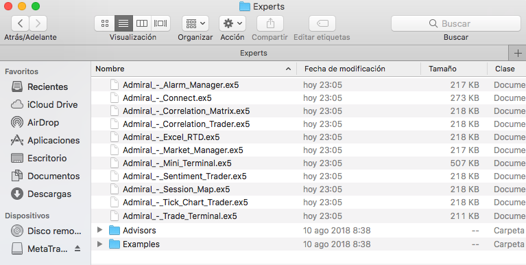This screenshot has height=265, width=526.
Task: Select file name Admiral_-_Mini_Terminal.ex5
Action: pos(177,163)
